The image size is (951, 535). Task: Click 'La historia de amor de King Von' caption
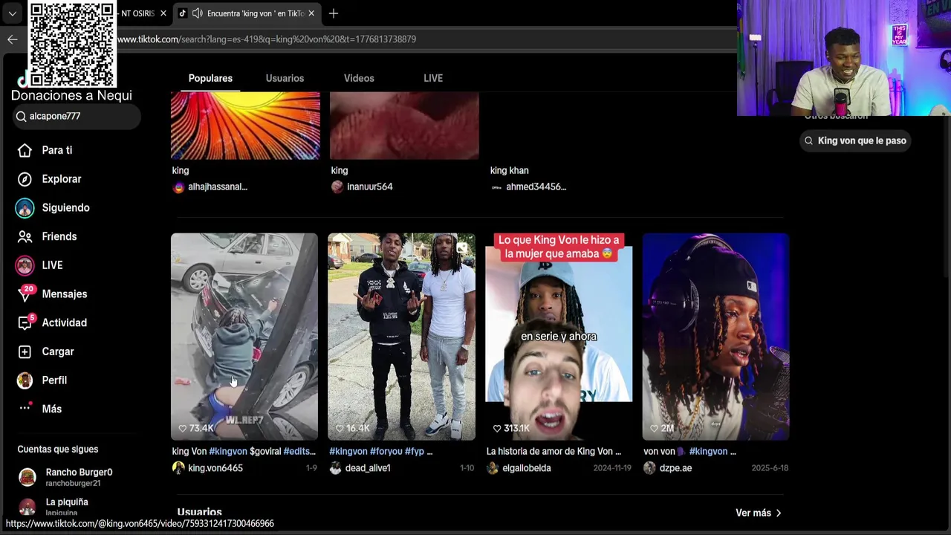(x=554, y=451)
